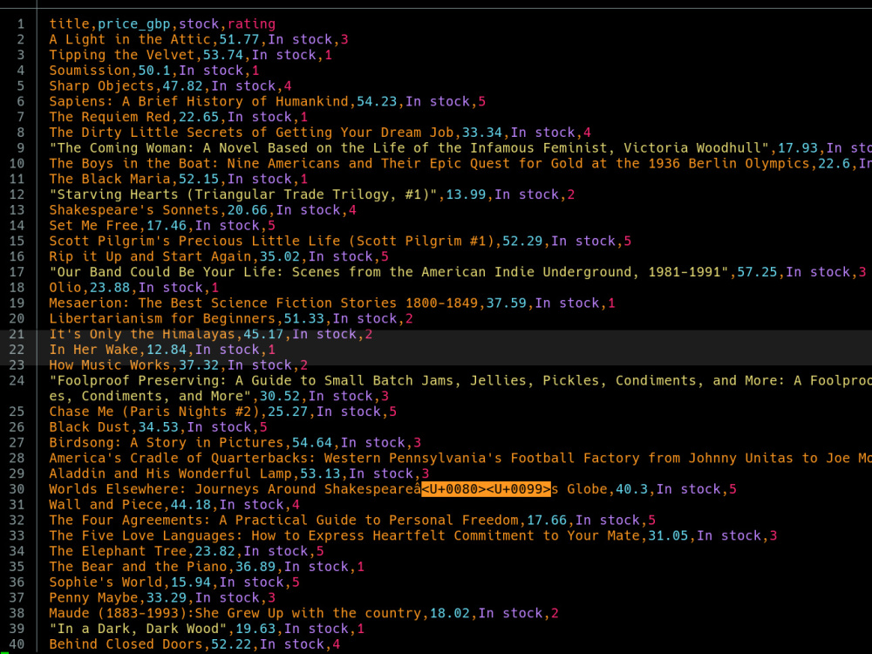
Task: Click 'How Music Works' title
Action: 110,366
